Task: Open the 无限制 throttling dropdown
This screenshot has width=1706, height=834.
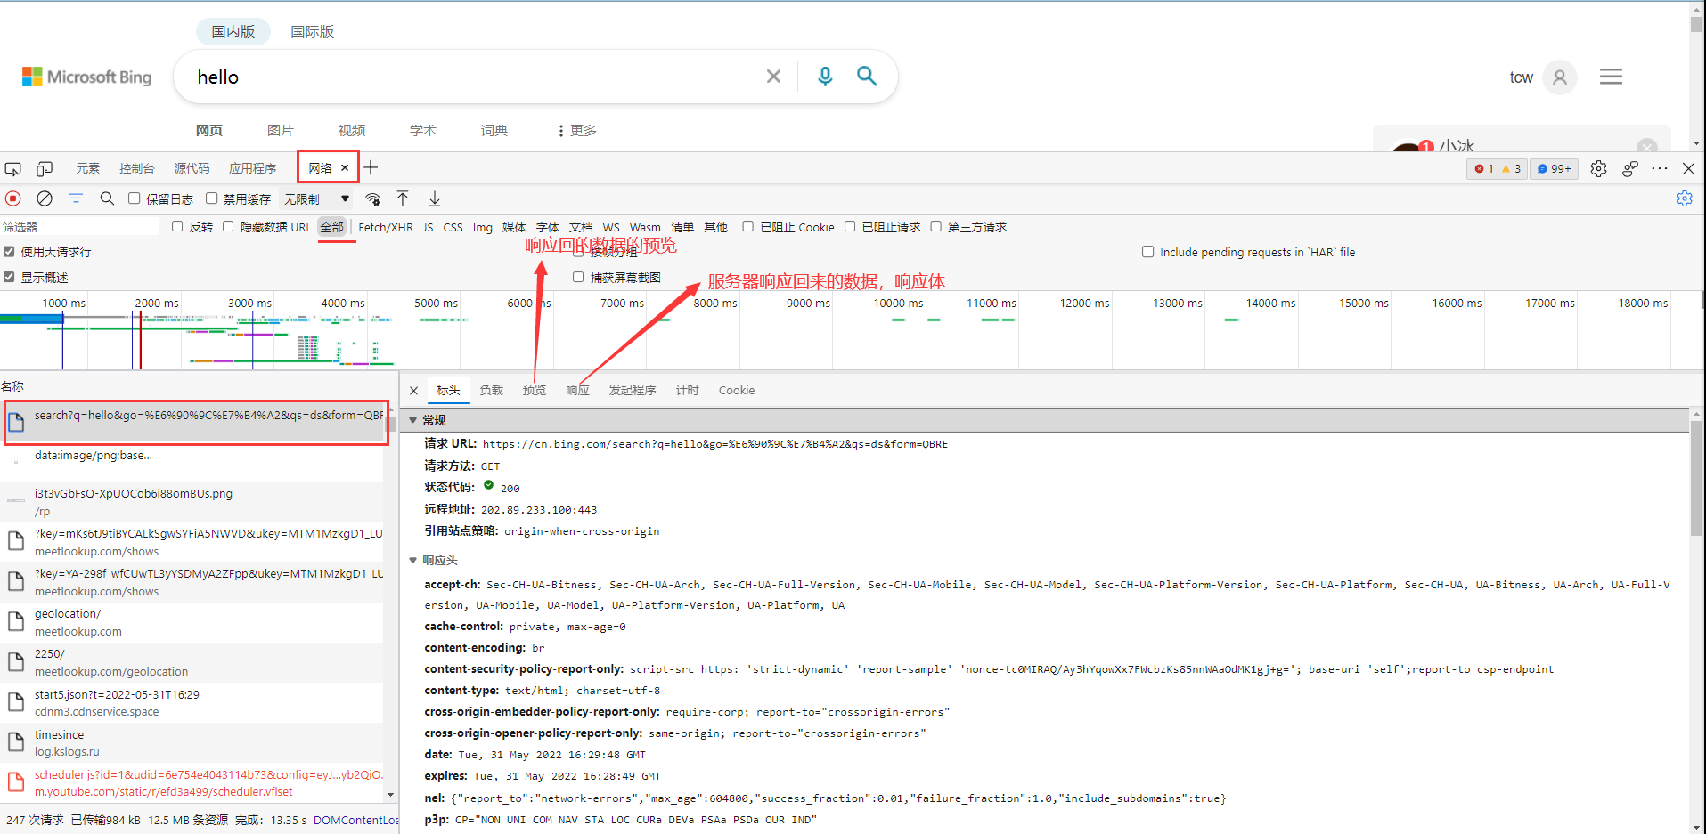Action: point(316,198)
